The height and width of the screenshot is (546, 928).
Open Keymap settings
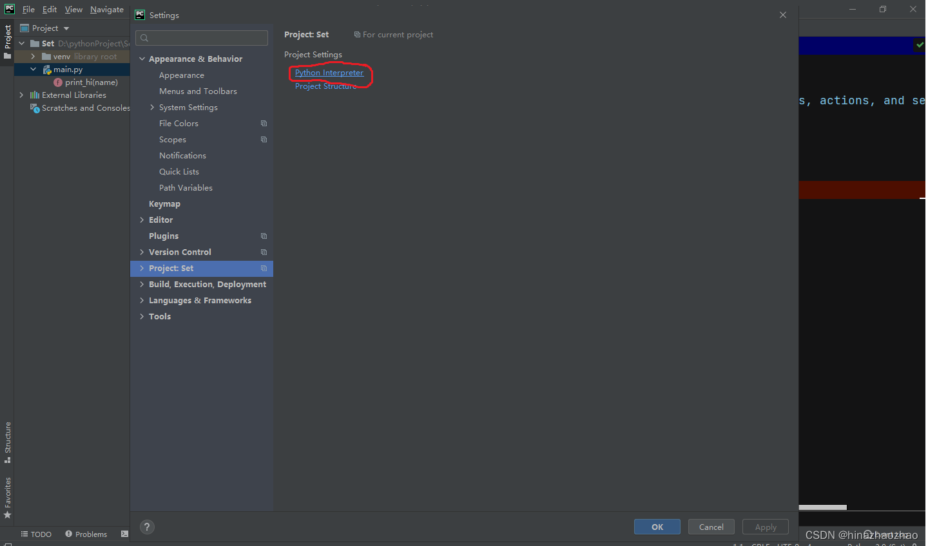click(164, 204)
